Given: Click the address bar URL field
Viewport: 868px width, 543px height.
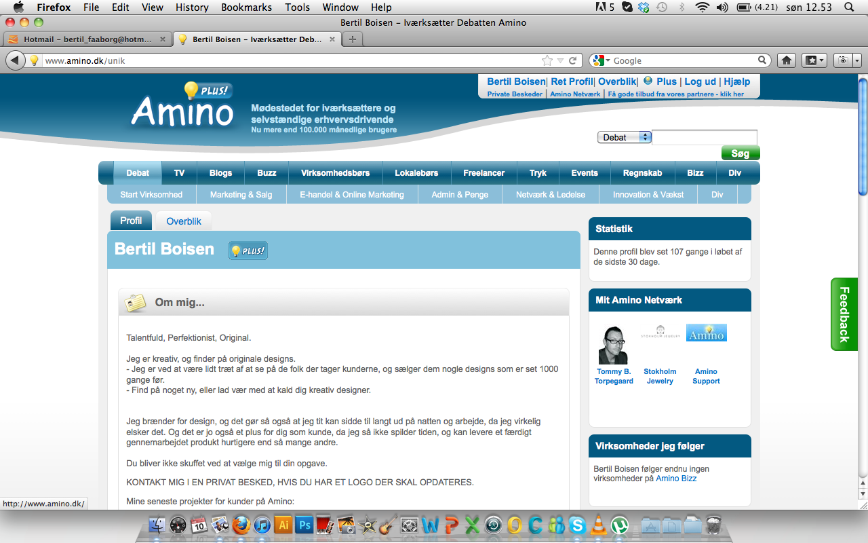Looking at the screenshot, I should [x=292, y=60].
